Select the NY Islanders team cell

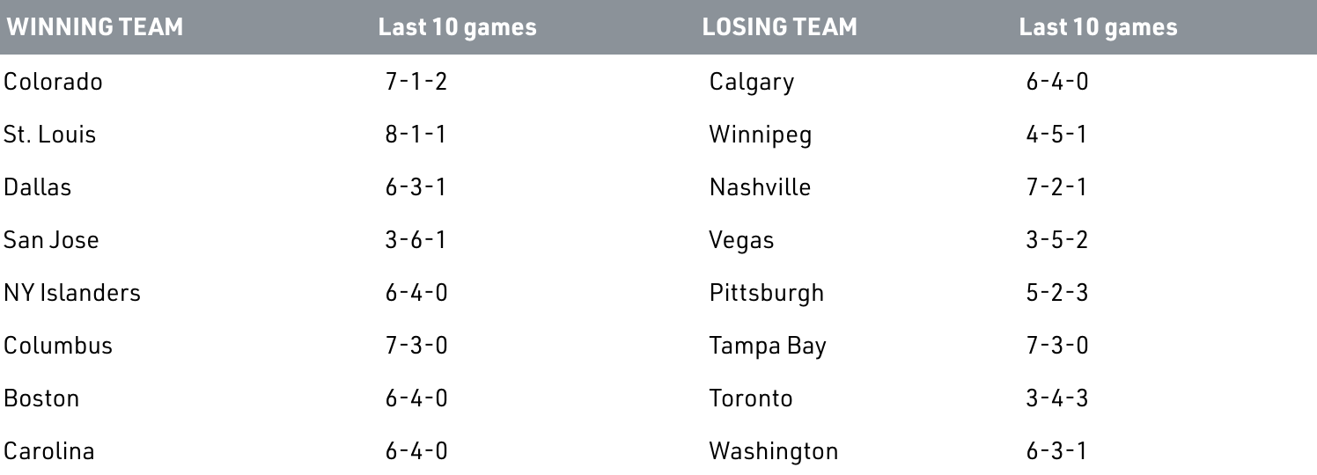72,293
